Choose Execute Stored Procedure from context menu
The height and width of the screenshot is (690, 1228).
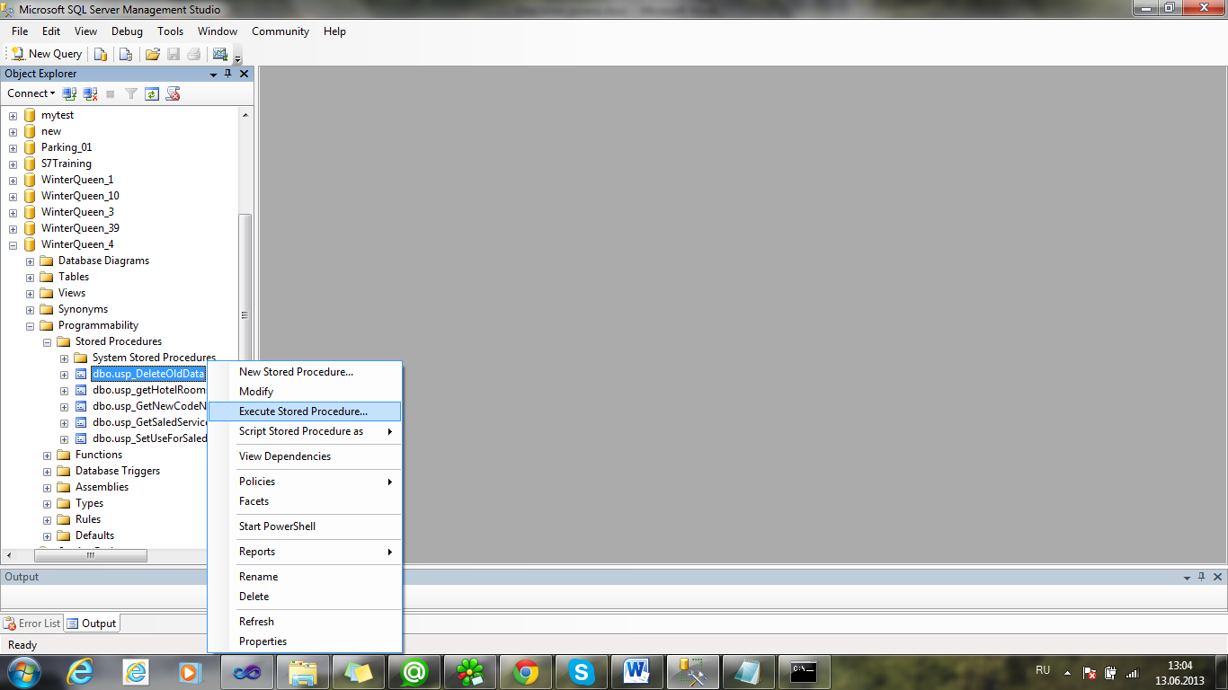point(304,411)
